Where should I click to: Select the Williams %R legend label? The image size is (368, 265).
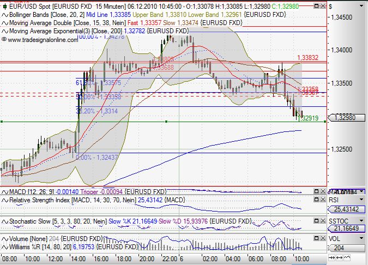(25, 247)
